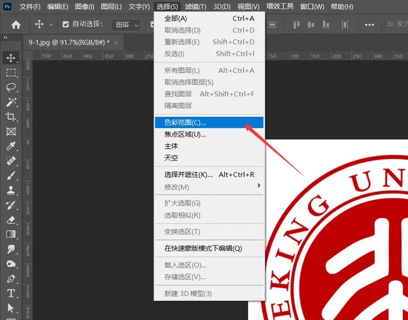
Task: Open the 编辑(E) menu
Action: click(58, 6)
